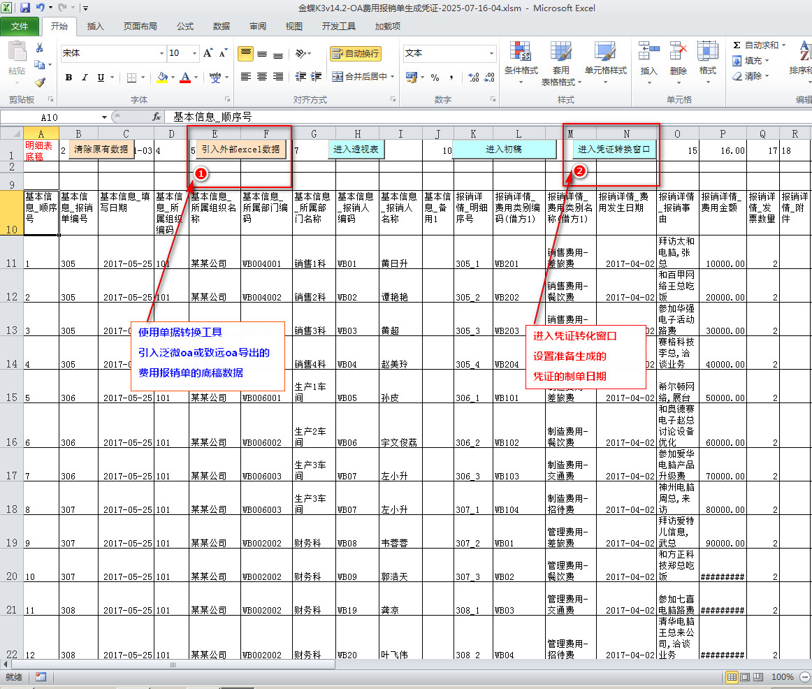
Task: Open Conditional Formatting (条件格式)
Action: tap(521, 63)
